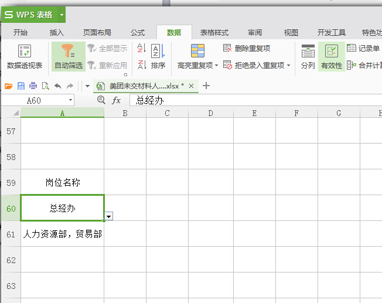Select column D header
The image size is (382, 303).
[211, 113]
